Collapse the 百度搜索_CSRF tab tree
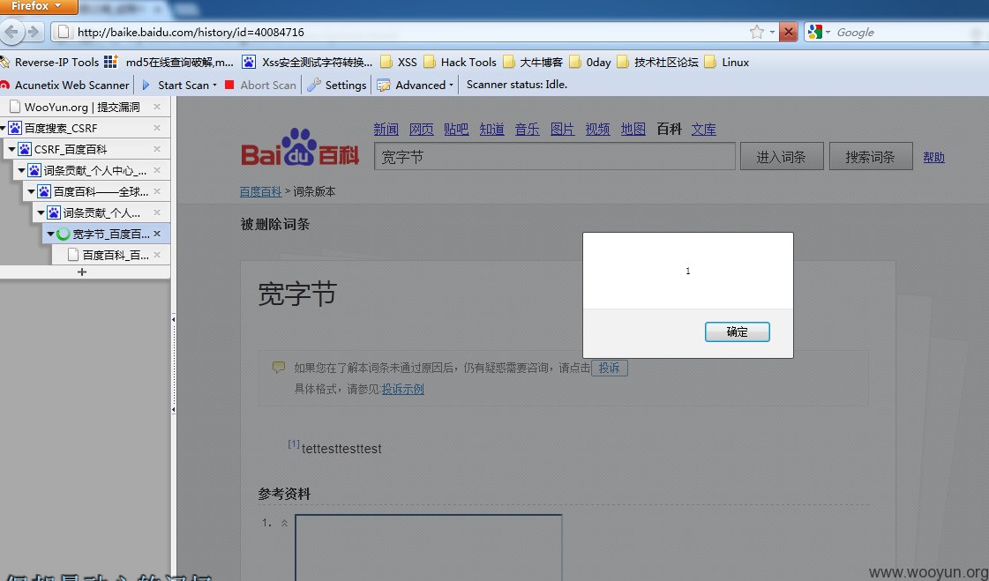 (3, 128)
